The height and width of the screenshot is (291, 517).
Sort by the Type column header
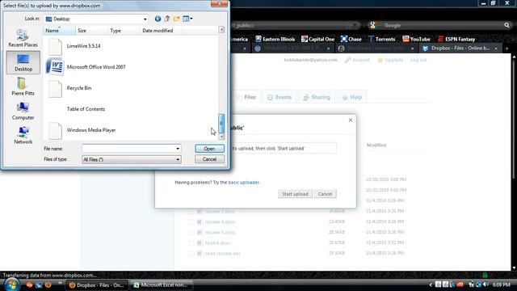point(124,31)
